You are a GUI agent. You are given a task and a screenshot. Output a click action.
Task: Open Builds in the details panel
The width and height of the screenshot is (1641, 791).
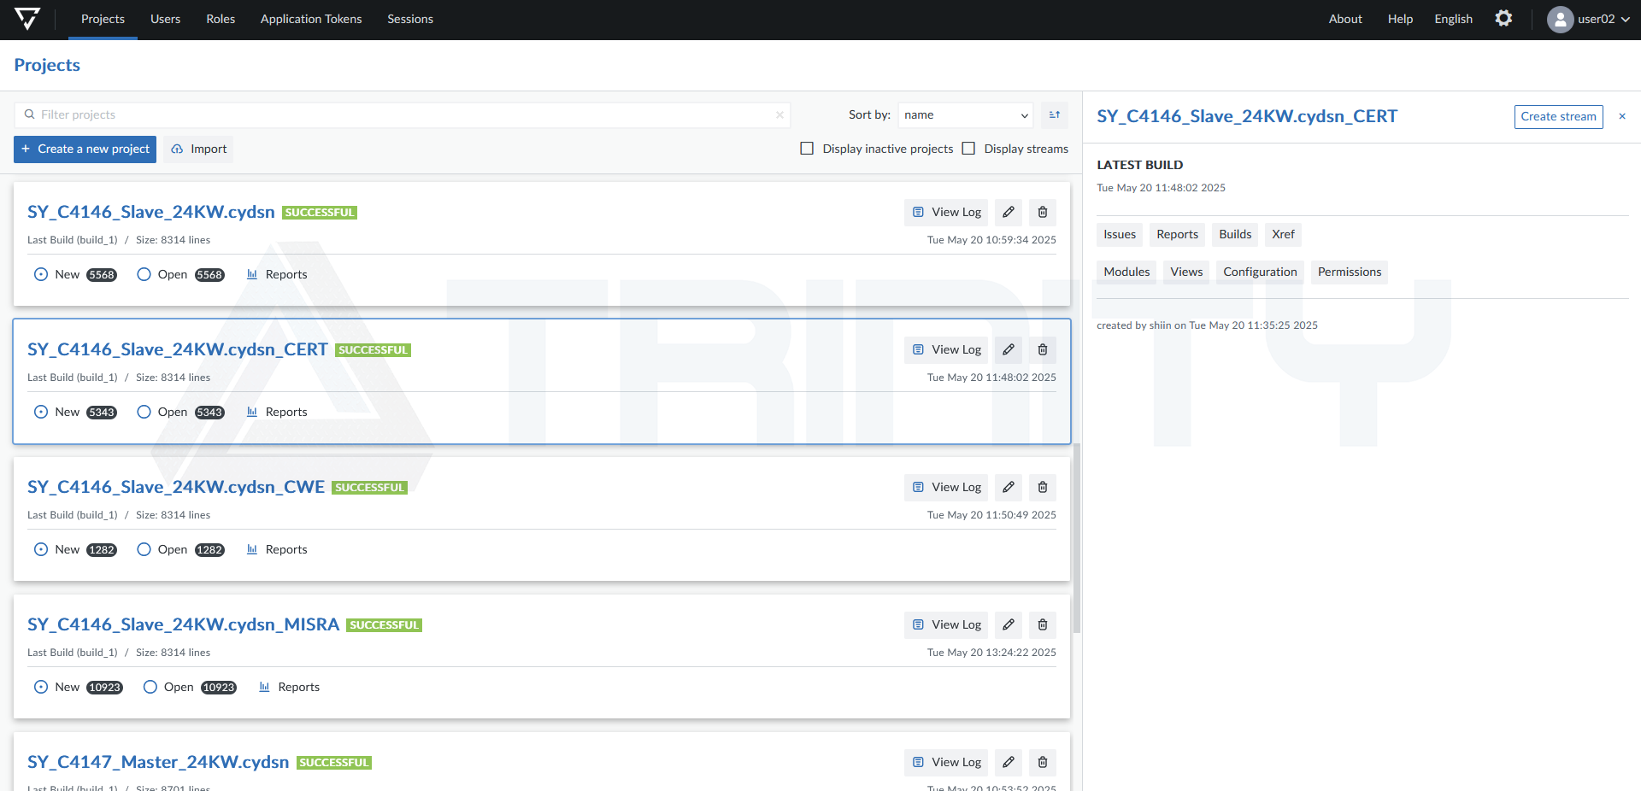click(x=1235, y=234)
